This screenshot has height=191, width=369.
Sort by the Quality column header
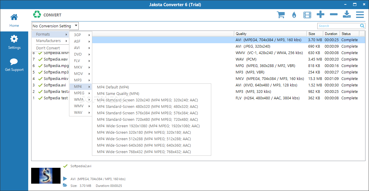pyautogui.click(x=270, y=34)
